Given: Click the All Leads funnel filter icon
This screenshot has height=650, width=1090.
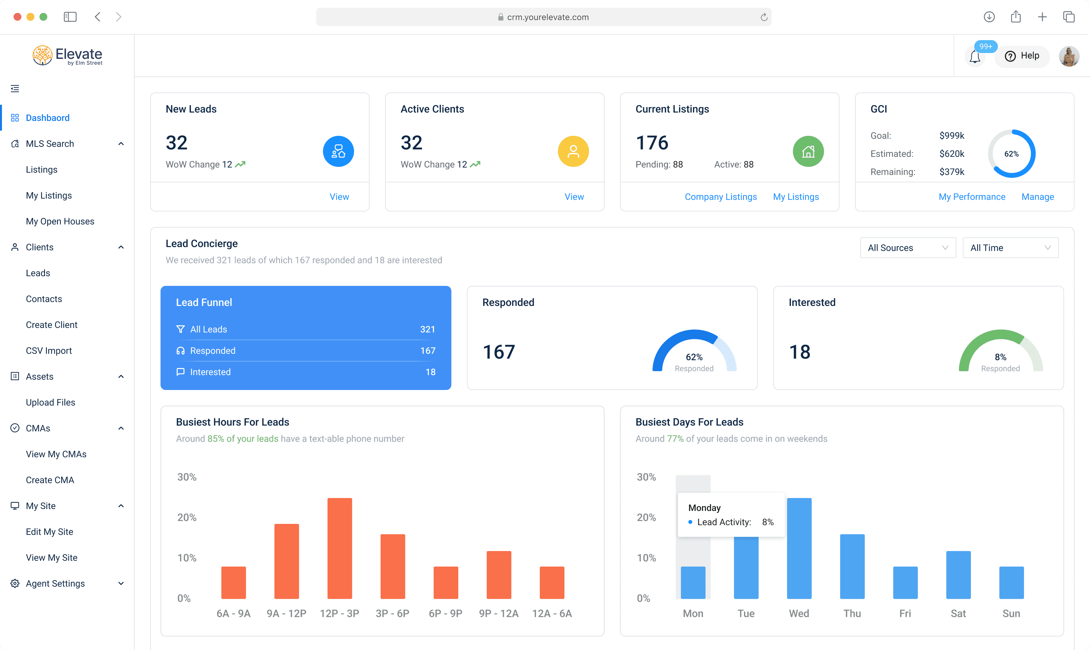Looking at the screenshot, I should coord(180,330).
